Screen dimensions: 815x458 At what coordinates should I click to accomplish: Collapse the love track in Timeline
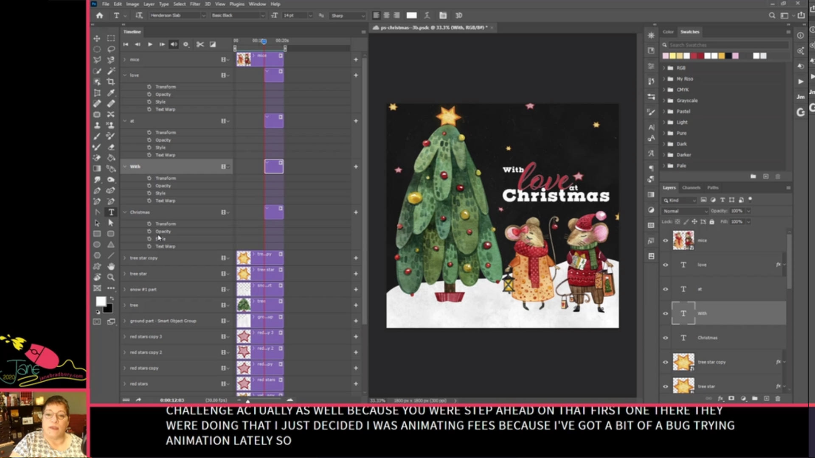point(125,75)
